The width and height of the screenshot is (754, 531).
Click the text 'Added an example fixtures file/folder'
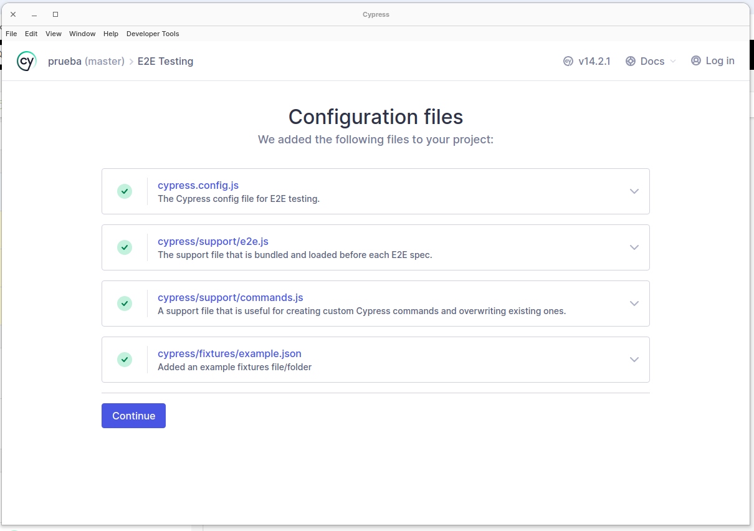click(234, 367)
